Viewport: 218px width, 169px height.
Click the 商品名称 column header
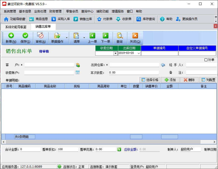point(50,86)
